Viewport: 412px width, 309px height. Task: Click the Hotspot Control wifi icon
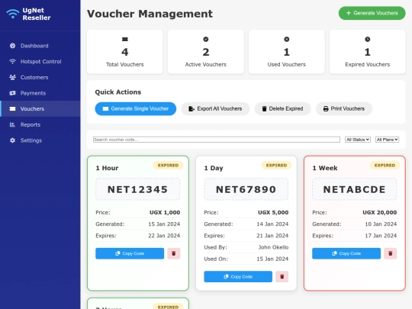pyautogui.click(x=12, y=62)
